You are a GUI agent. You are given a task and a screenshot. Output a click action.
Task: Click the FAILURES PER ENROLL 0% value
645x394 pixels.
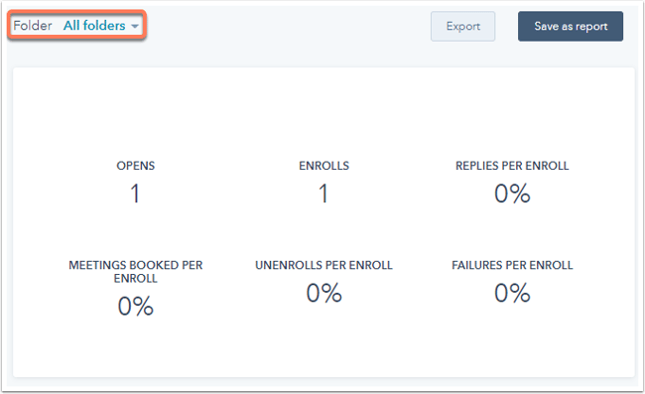tap(512, 293)
